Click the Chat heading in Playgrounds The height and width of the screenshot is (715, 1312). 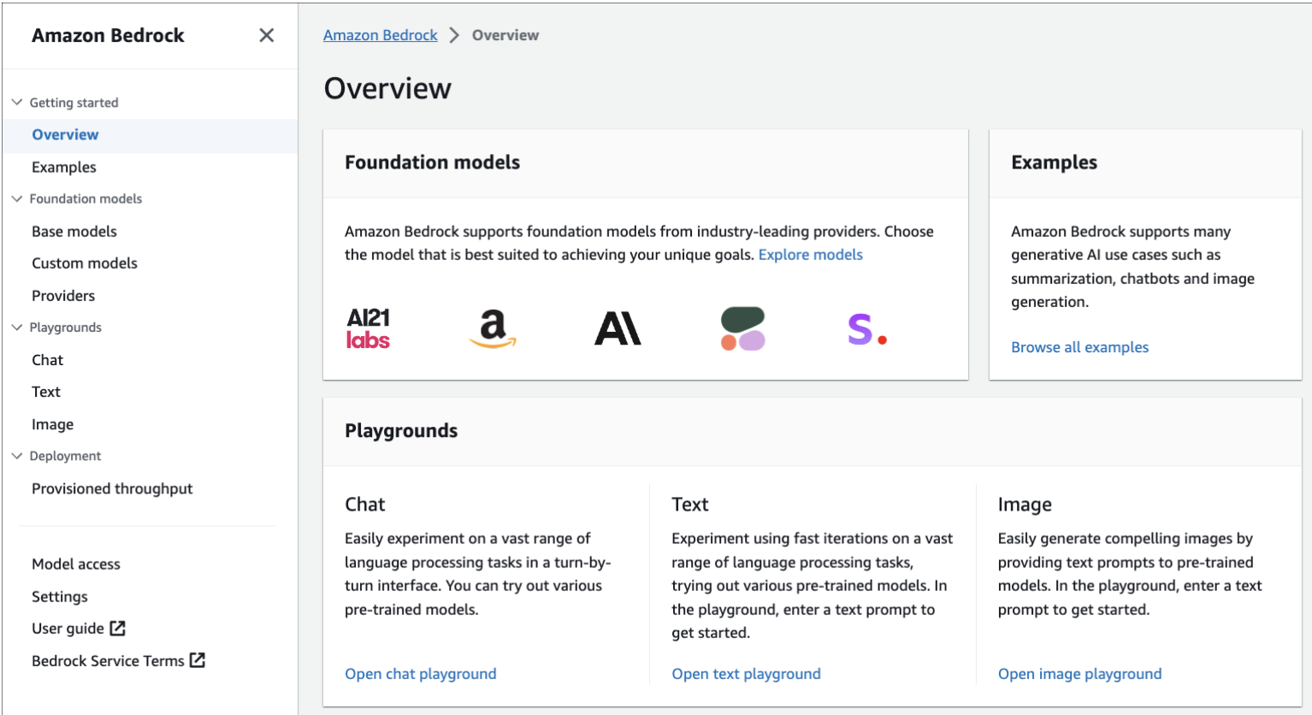point(365,505)
